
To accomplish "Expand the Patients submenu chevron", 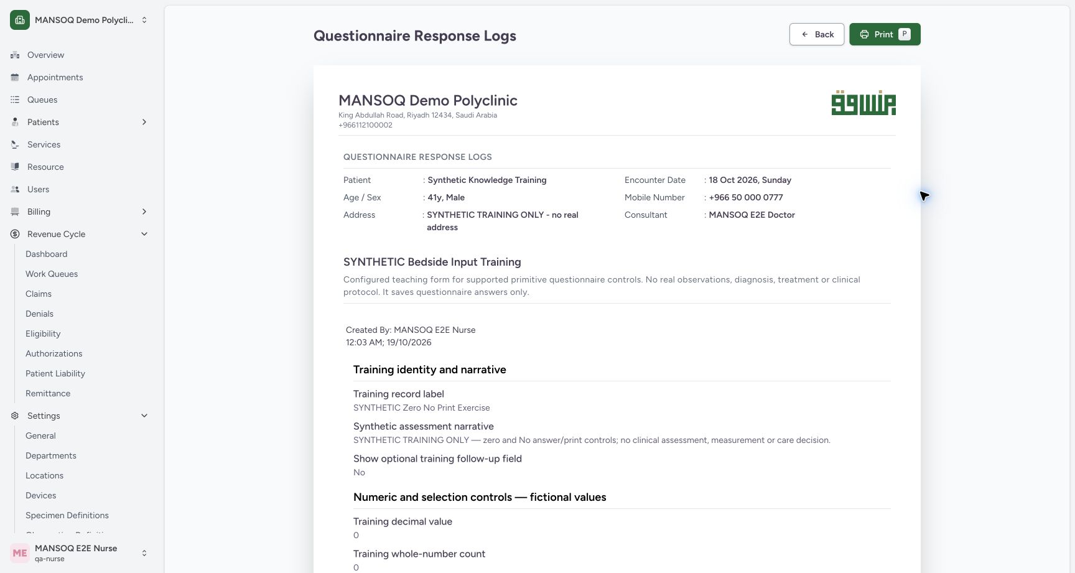I will coord(144,122).
